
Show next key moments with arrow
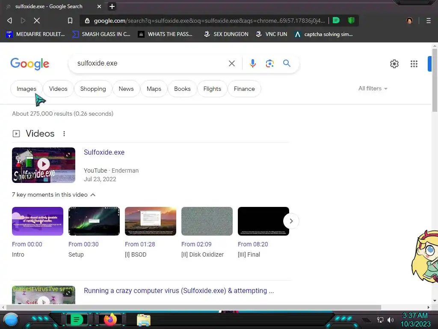(x=291, y=221)
